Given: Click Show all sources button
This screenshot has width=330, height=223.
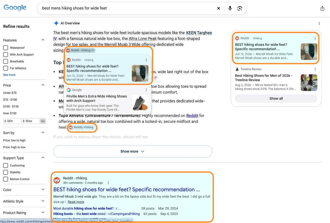Looking at the screenshot, I should [x=276, y=98].
